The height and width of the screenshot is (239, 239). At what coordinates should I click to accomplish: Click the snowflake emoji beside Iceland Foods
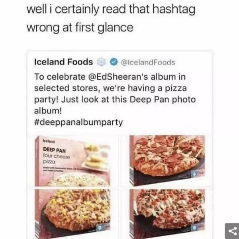(x=102, y=62)
